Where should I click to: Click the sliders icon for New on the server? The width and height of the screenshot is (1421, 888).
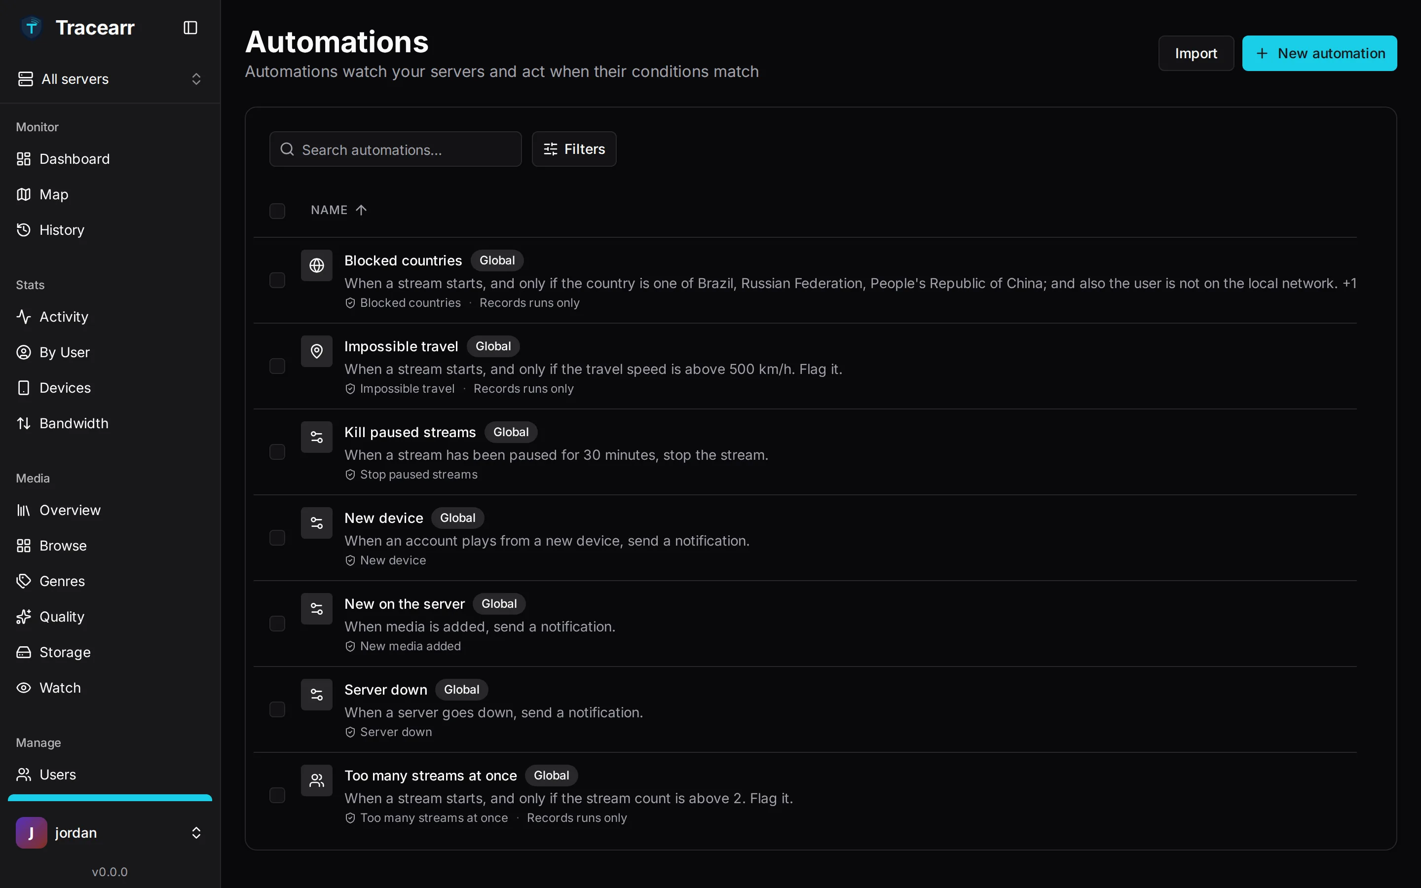316,608
